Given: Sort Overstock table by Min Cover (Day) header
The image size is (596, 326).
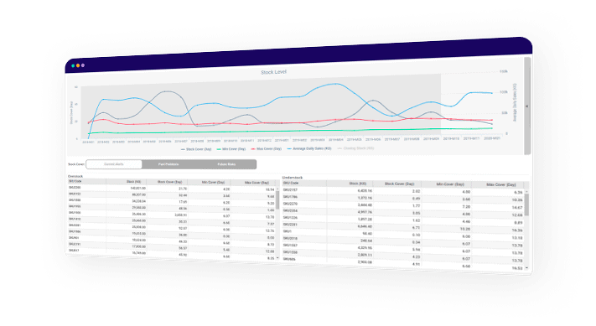Looking at the screenshot, I should point(210,183).
